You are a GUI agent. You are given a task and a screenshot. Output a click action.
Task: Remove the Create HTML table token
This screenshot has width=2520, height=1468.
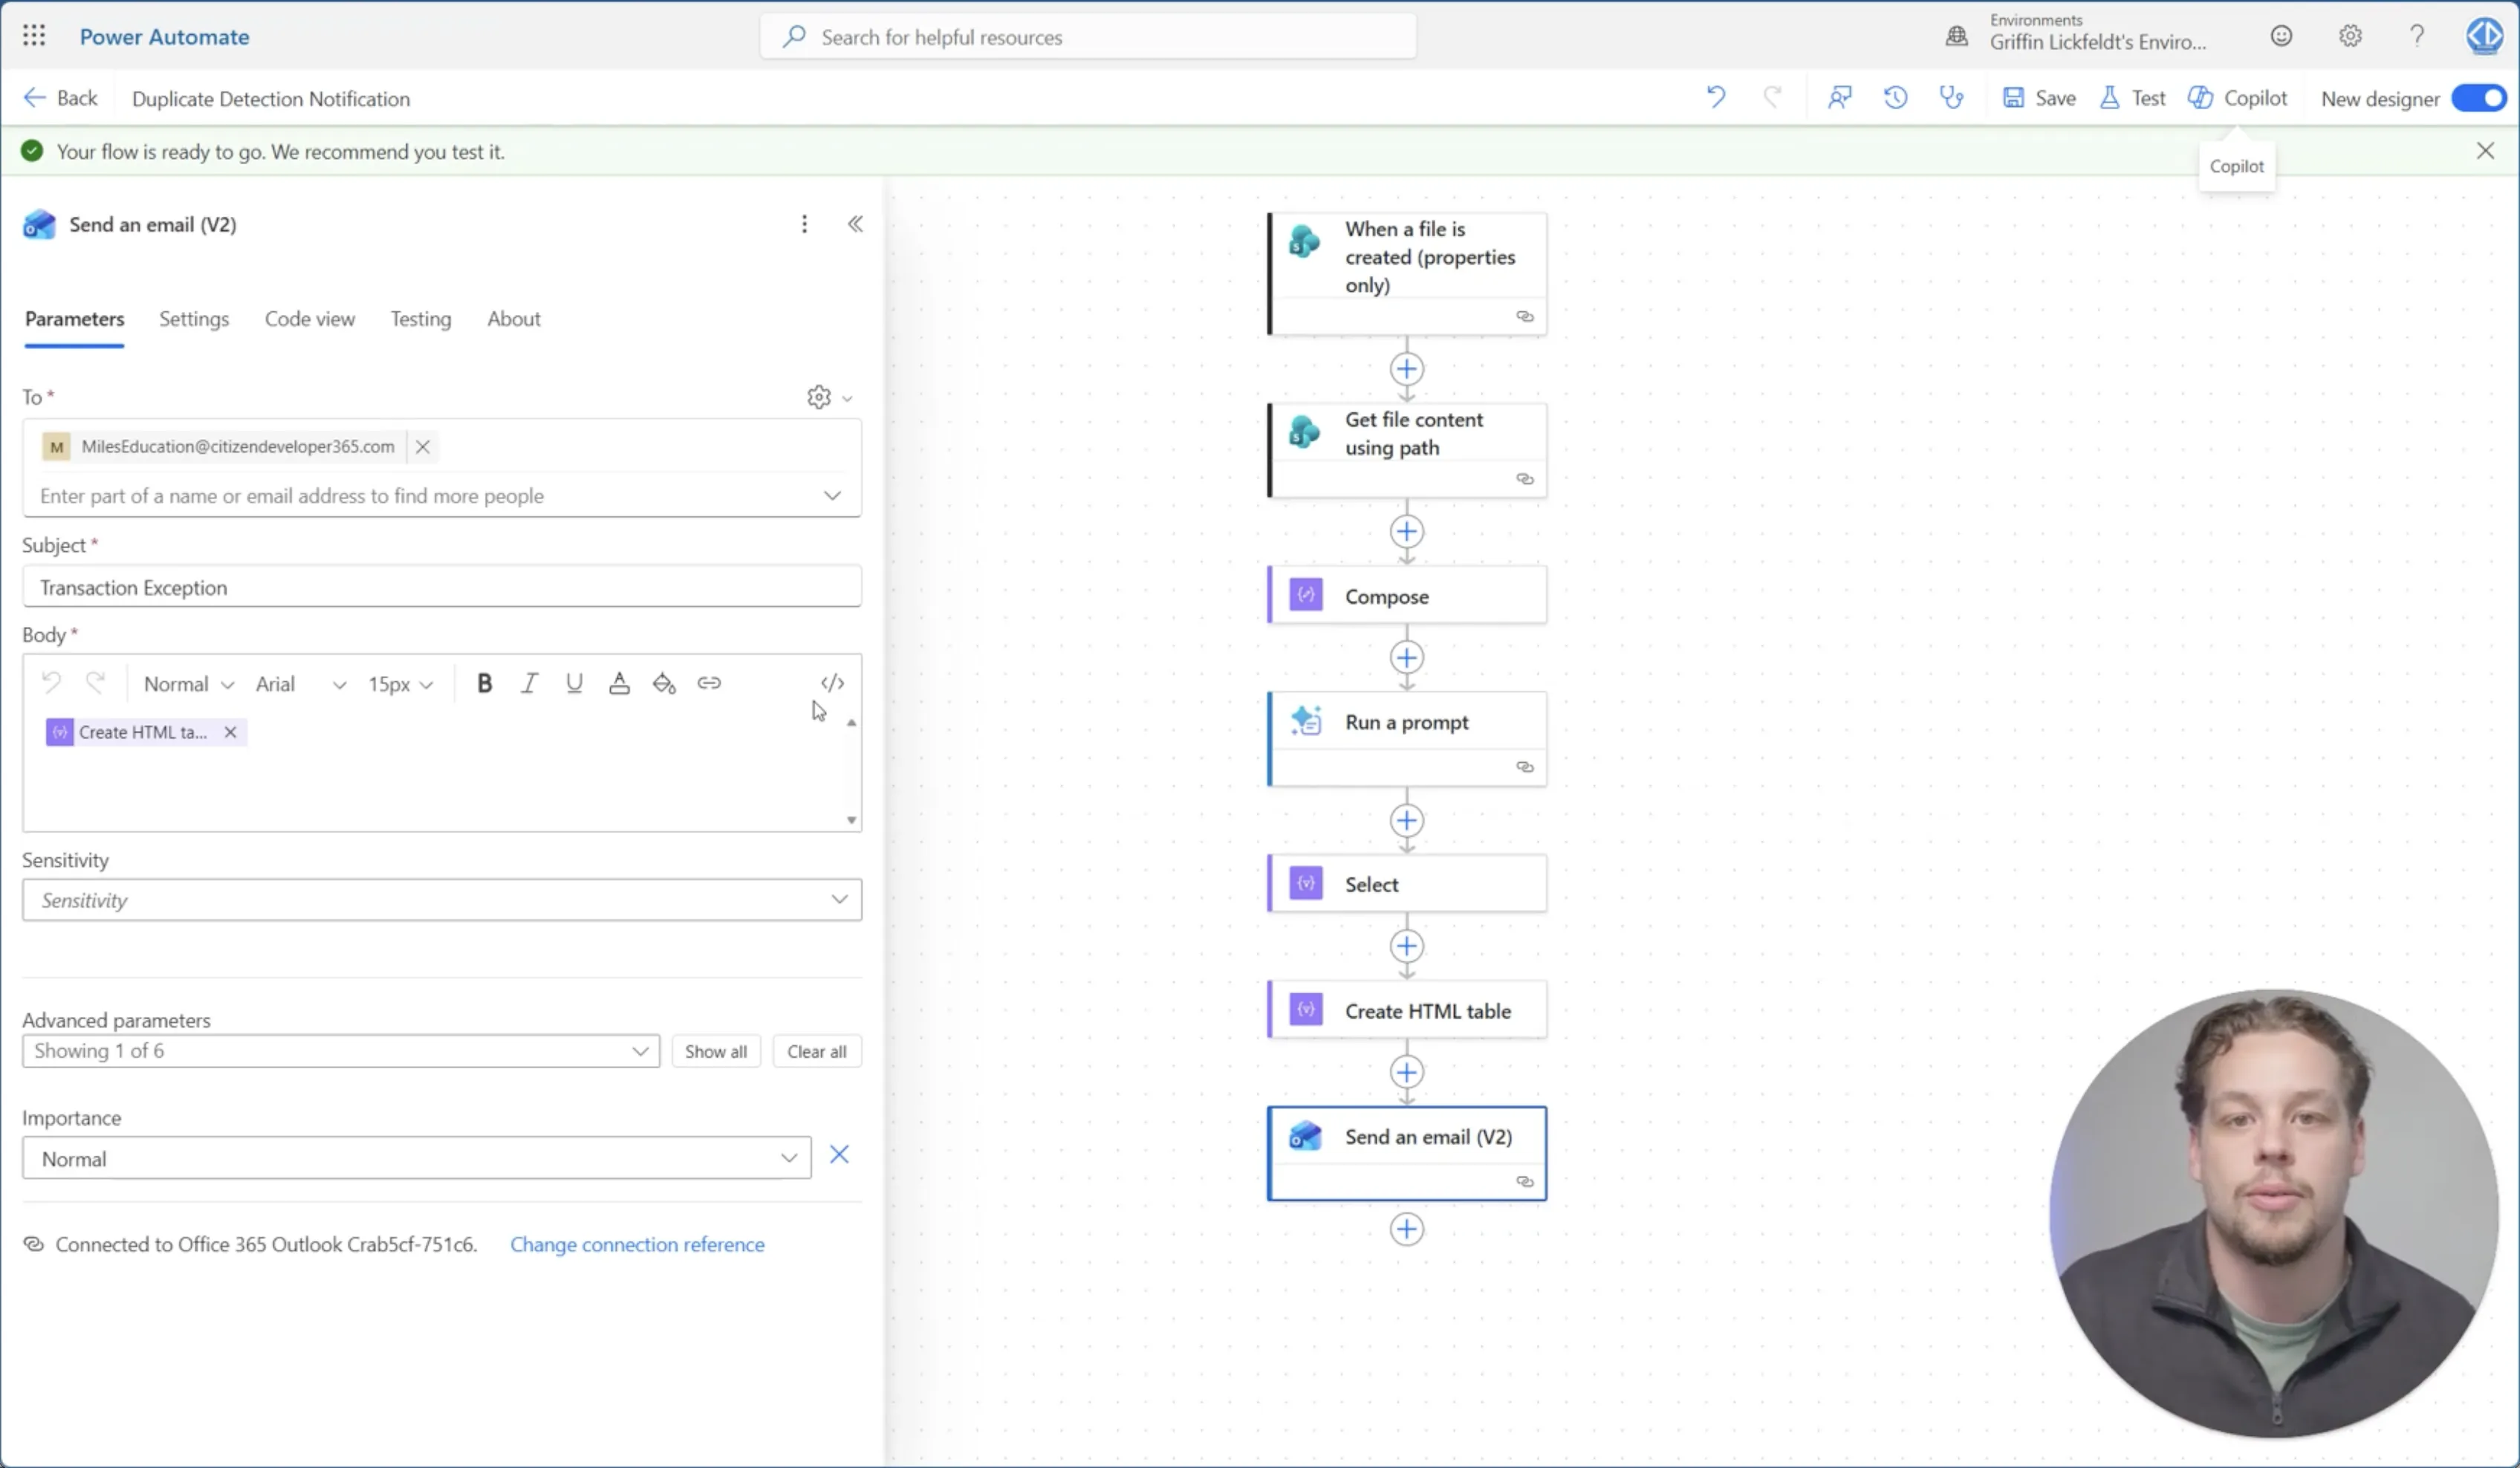pos(231,732)
